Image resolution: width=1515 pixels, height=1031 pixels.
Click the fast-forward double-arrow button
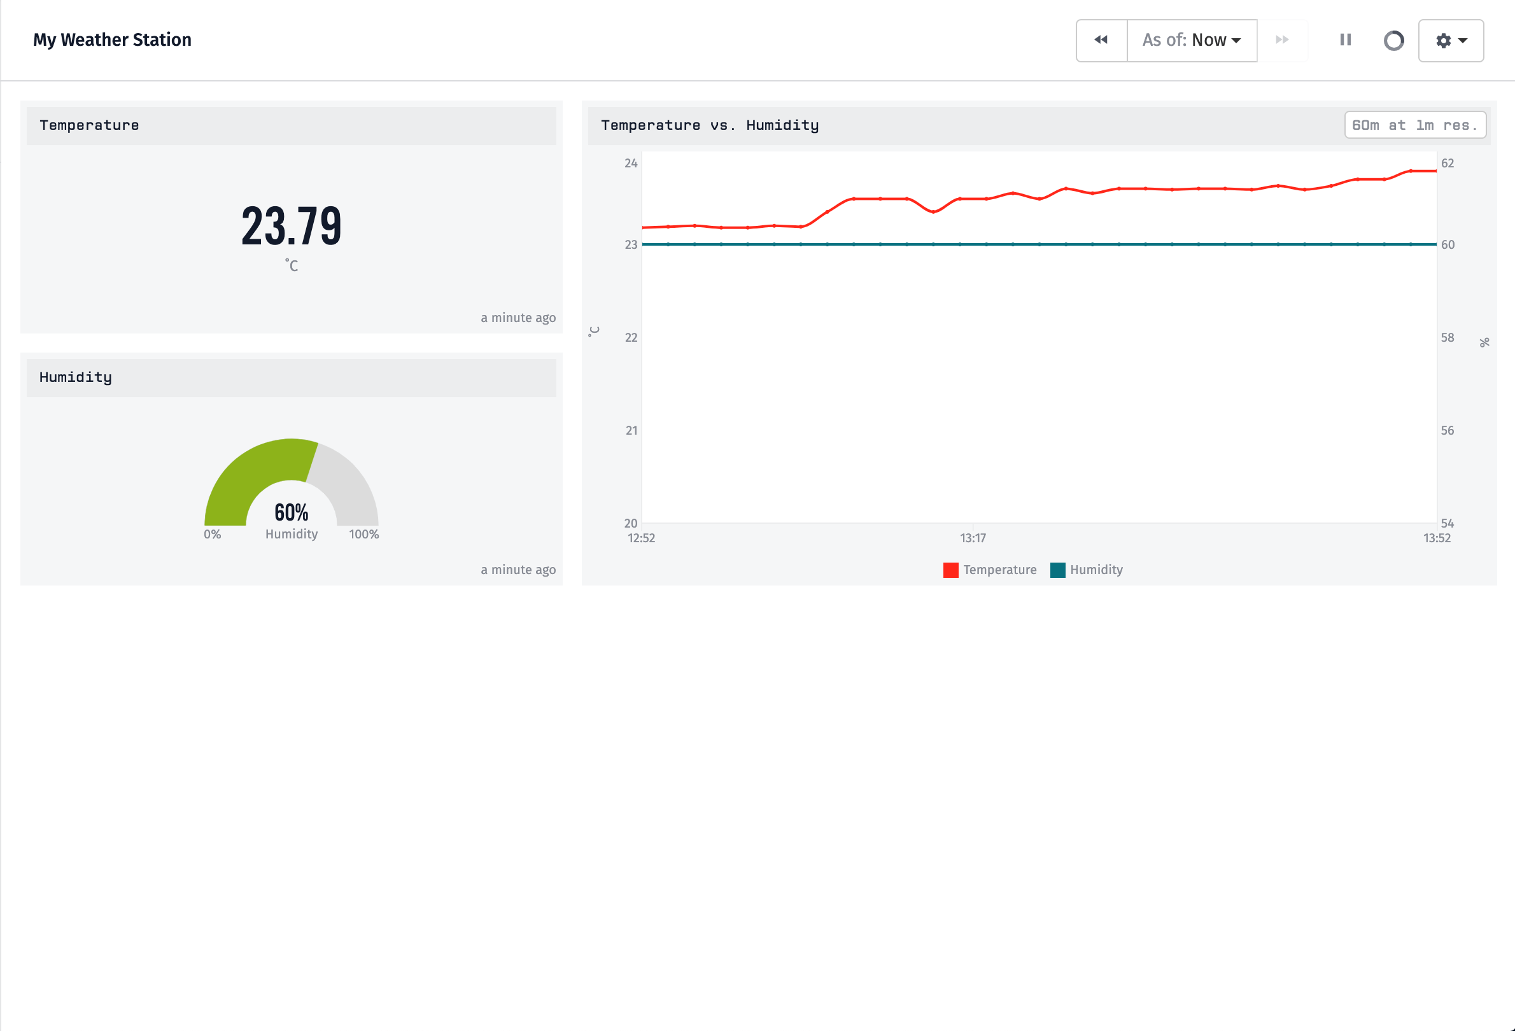1281,40
